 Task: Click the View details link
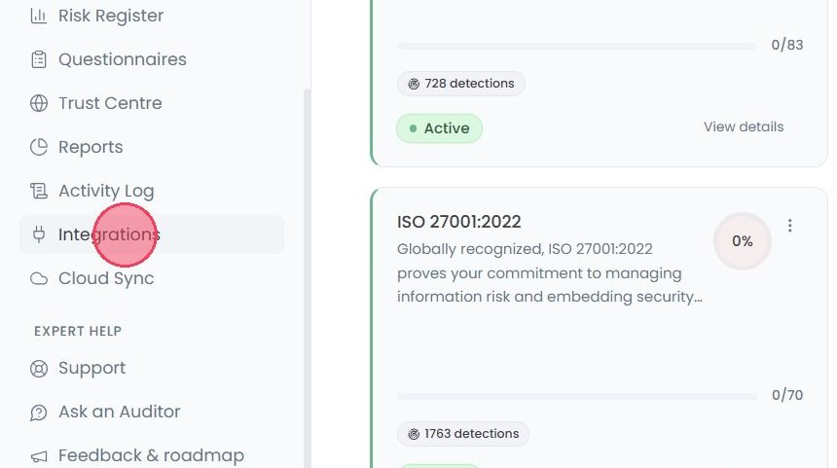click(744, 127)
